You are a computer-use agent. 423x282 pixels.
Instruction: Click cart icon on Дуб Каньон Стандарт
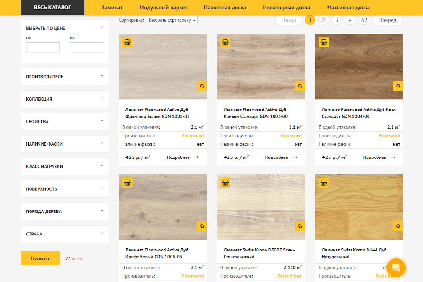225,42
